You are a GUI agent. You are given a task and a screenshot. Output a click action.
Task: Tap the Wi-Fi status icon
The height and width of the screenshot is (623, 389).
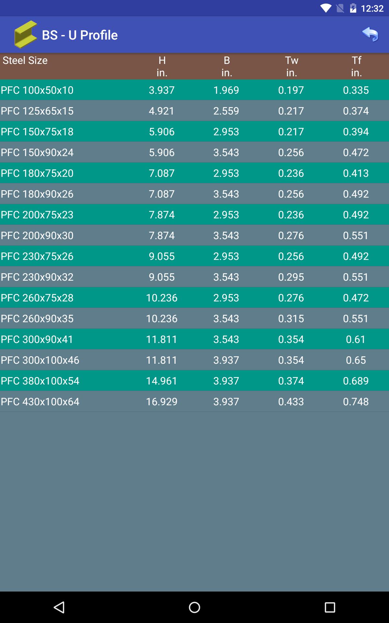coord(325,8)
